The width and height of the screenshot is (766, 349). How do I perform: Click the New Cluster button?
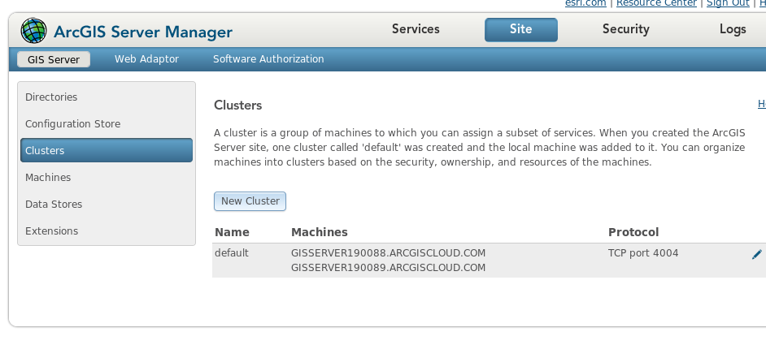(x=250, y=201)
